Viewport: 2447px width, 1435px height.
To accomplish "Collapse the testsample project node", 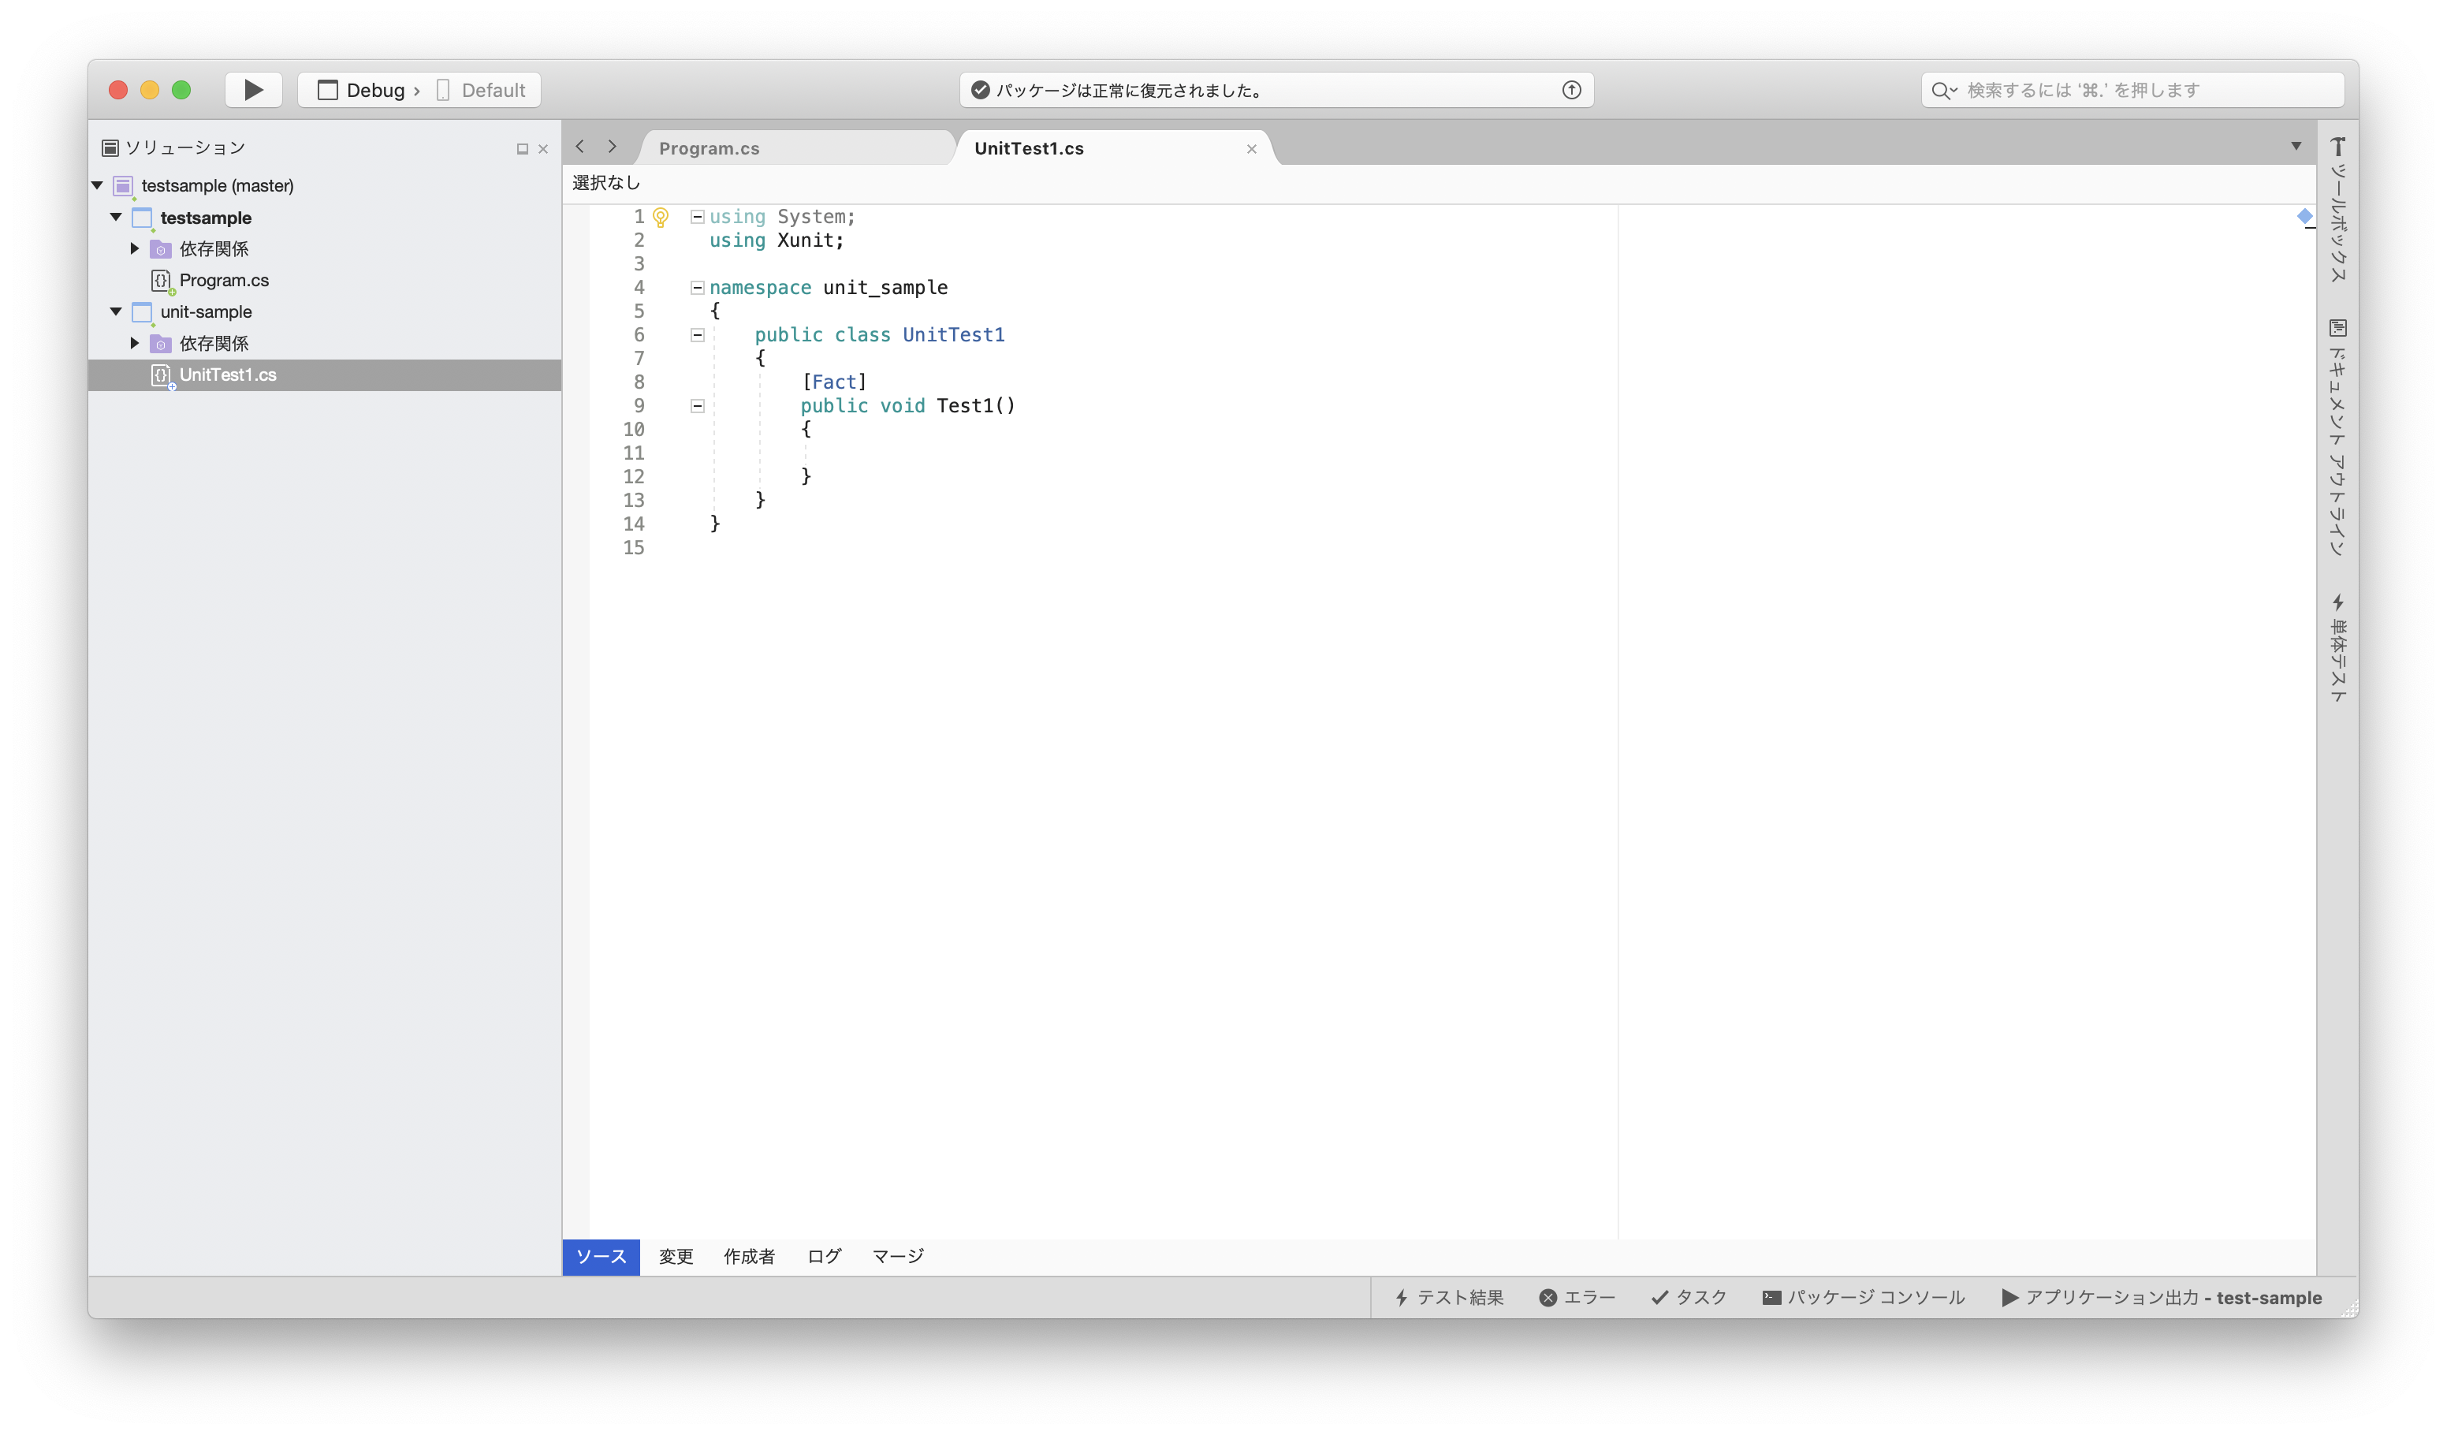I will click(116, 218).
